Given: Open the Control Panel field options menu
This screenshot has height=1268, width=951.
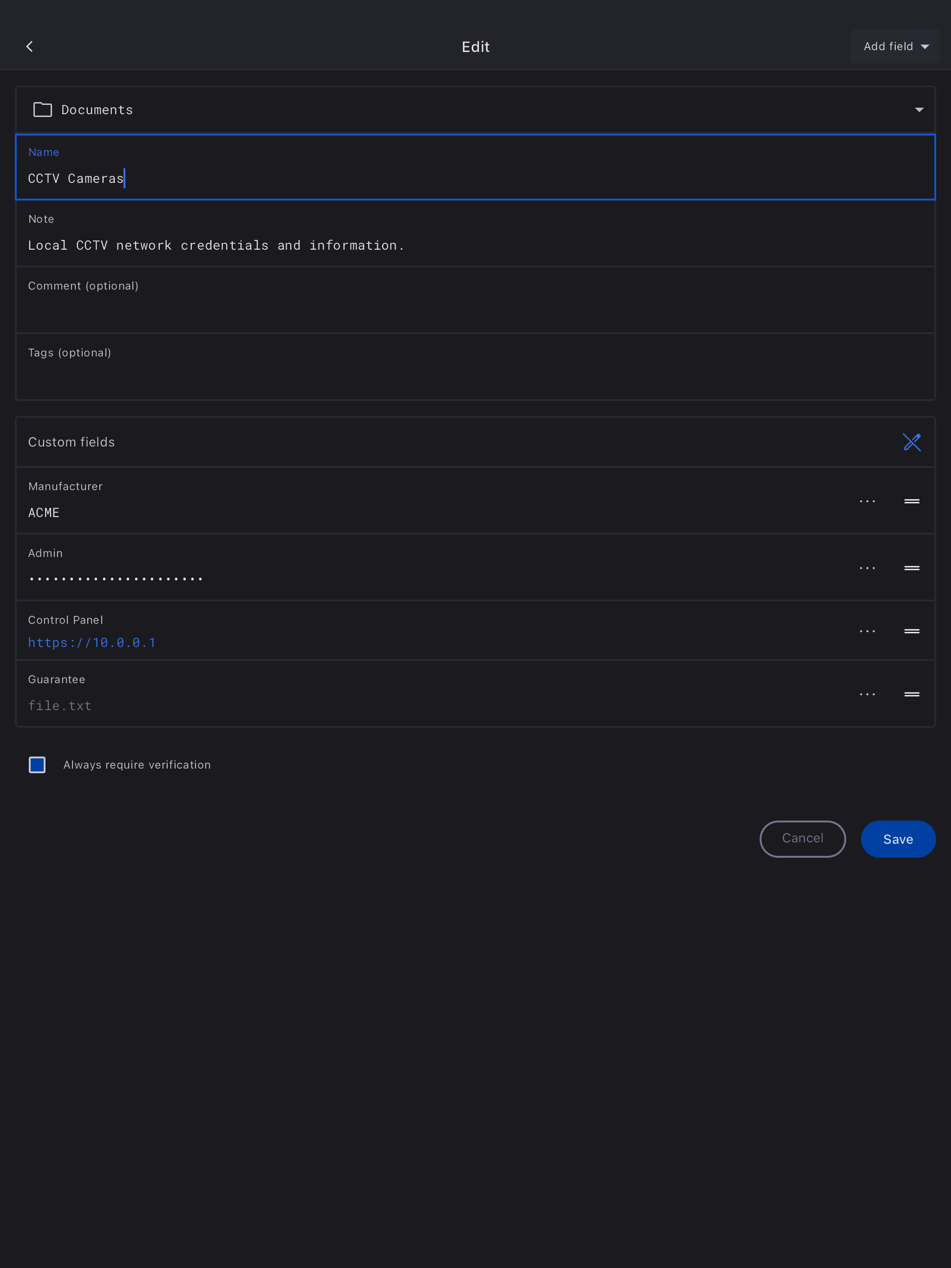Looking at the screenshot, I should point(866,631).
